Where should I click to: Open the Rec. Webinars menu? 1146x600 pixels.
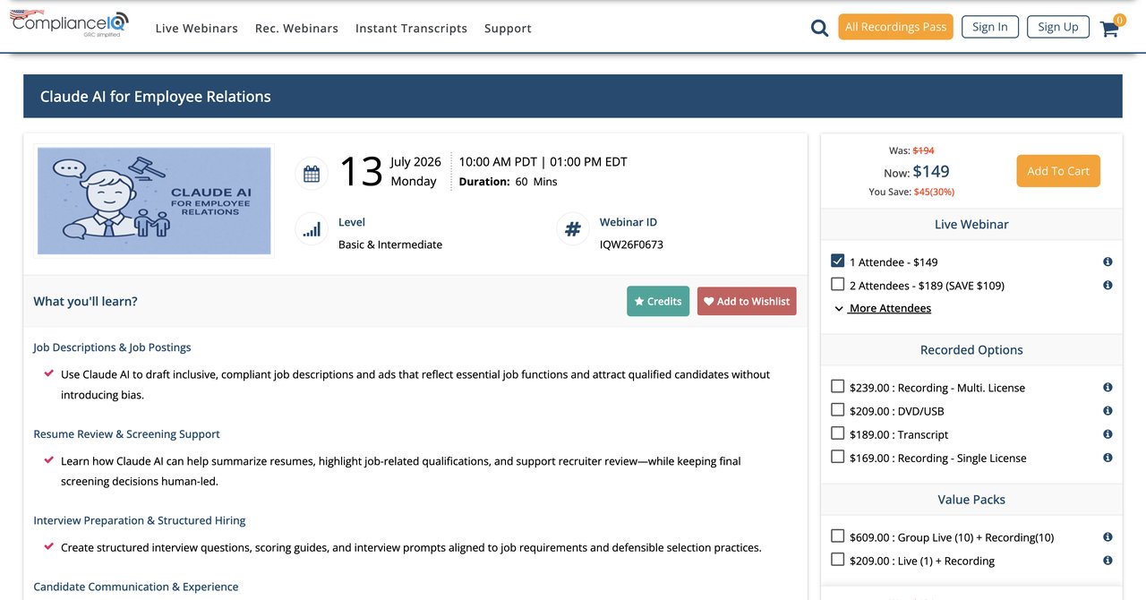[x=296, y=28]
